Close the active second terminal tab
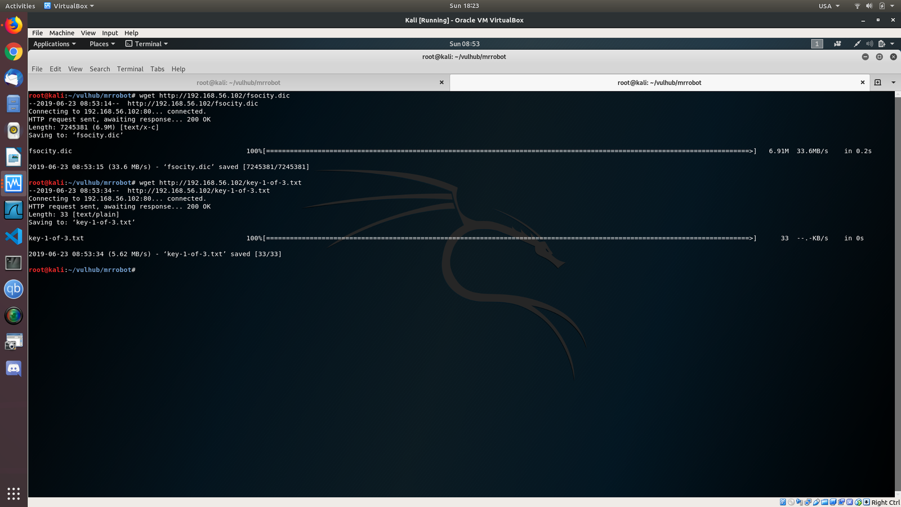 [x=862, y=82]
